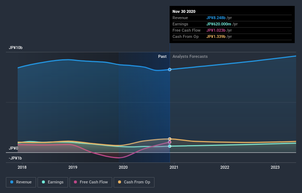
Task: Click the Past section label
Action: pyautogui.click(x=162, y=56)
